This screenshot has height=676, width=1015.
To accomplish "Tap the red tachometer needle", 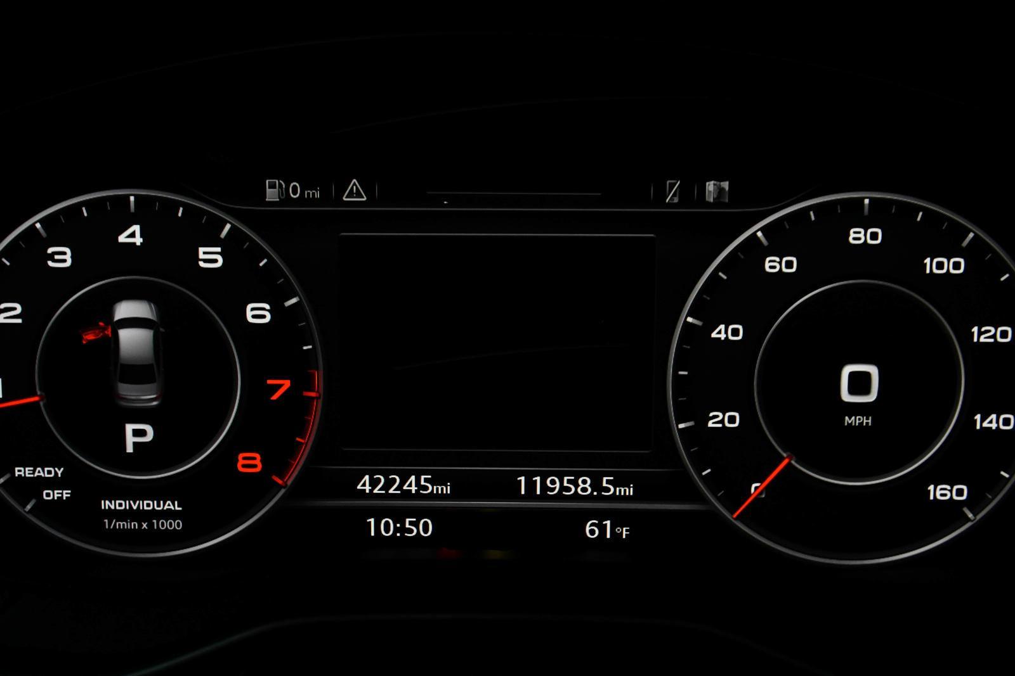I will coord(21,402).
